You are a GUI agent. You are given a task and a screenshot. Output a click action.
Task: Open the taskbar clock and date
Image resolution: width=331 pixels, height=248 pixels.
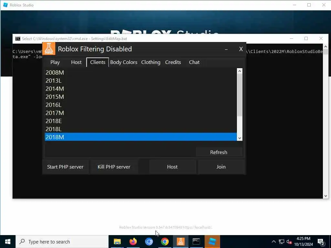303,242
